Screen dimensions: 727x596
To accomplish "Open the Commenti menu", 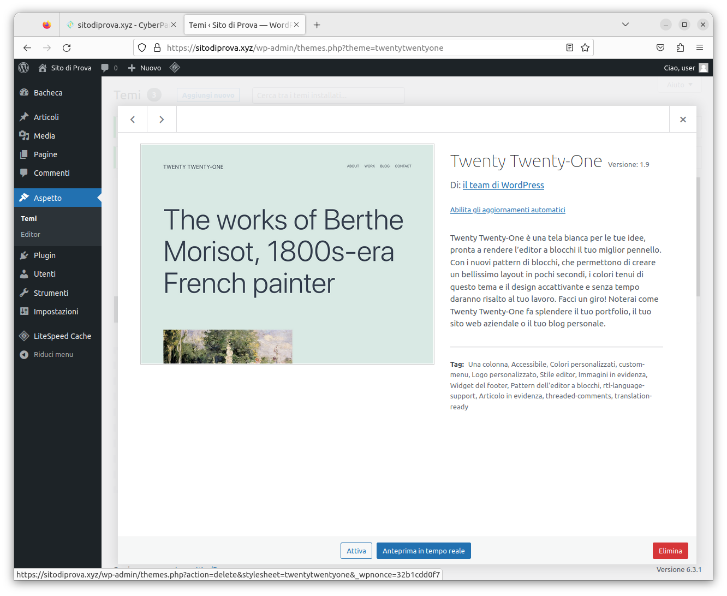I will click(58, 173).
